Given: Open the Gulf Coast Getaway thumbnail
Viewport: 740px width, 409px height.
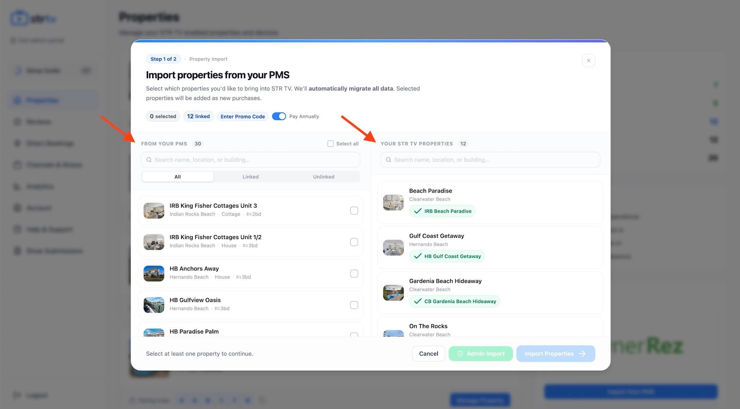Looking at the screenshot, I should tap(393, 248).
